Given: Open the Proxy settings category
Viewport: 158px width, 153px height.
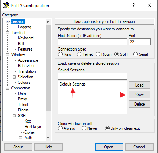Looking at the screenshot, I should click(23, 99).
